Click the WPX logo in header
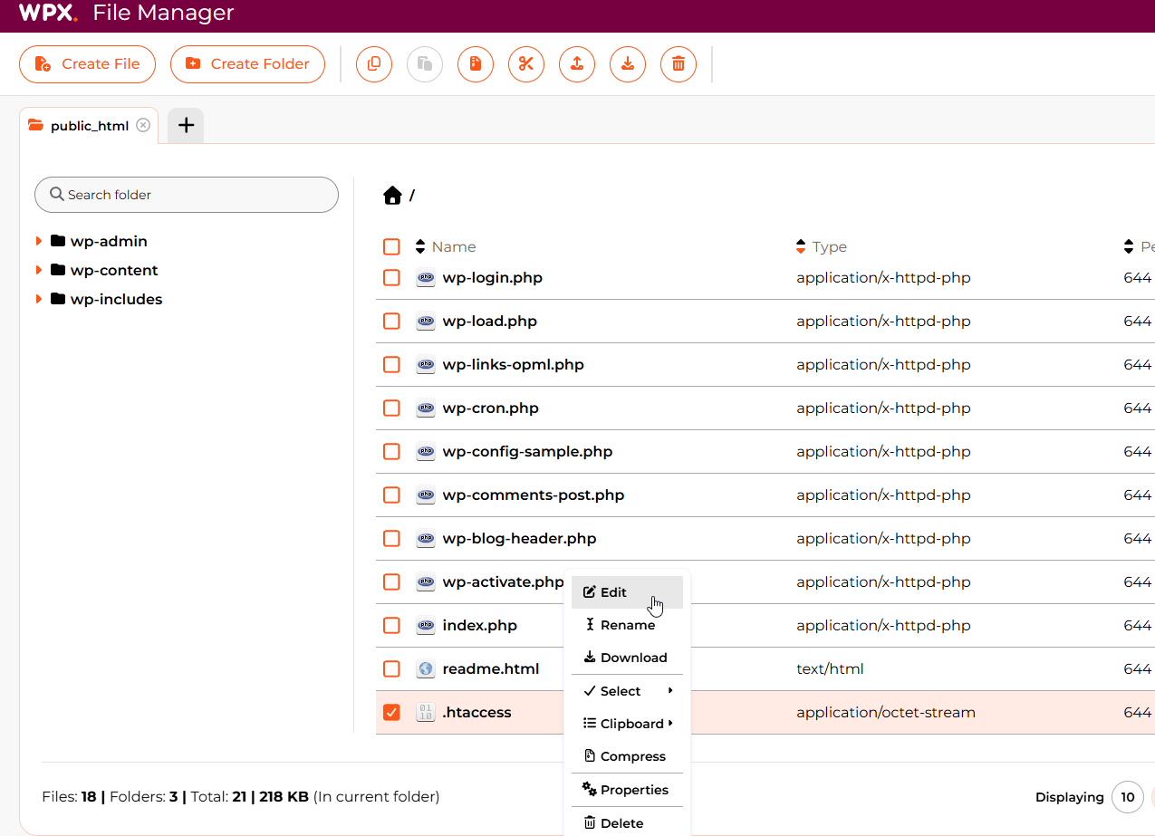Screen dimensions: 1155x836 tap(48, 14)
